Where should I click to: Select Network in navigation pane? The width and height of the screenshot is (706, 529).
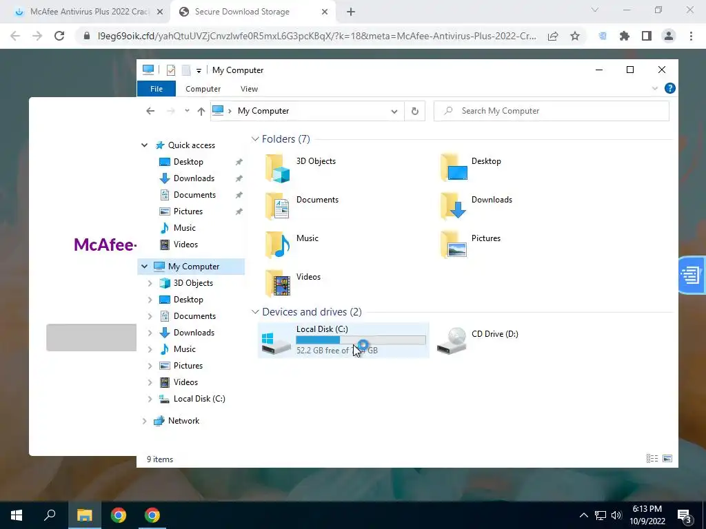tap(183, 421)
